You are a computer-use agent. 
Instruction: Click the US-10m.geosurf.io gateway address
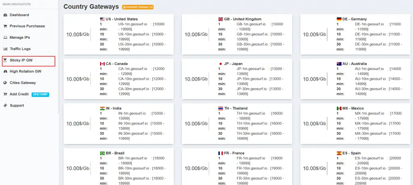point(134,34)
